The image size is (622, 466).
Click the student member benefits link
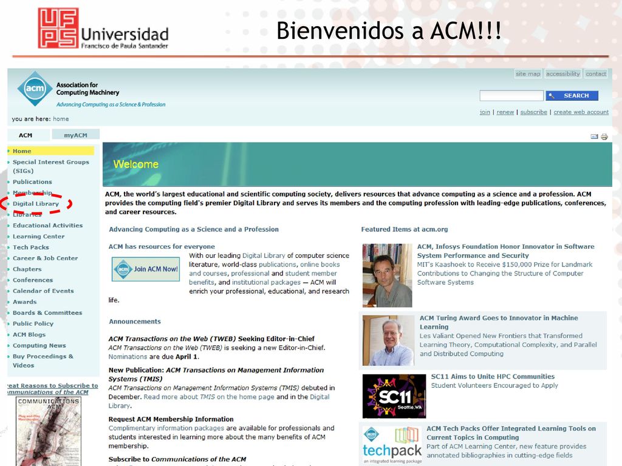coord(262,278)
